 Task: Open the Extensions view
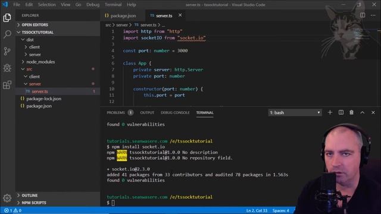pyautogui.click(x=7, y=84)
